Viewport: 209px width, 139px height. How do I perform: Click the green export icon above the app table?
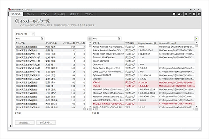click(196, 38)
